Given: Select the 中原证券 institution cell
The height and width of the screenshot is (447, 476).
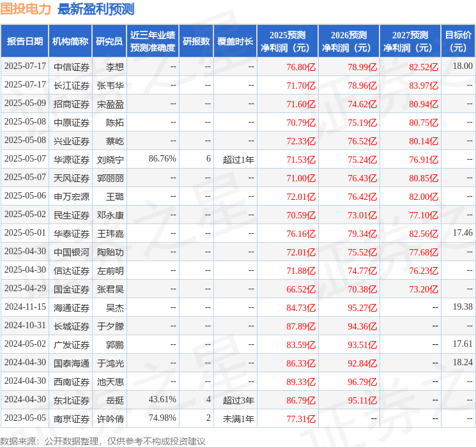Looking at the screenshot, I should tap(72, 123).
